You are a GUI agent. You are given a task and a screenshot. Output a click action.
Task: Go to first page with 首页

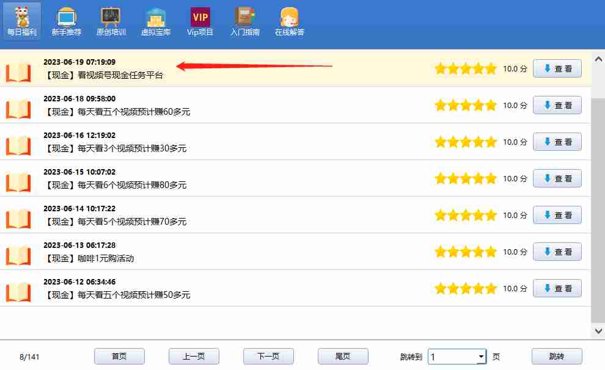[119, 357]
